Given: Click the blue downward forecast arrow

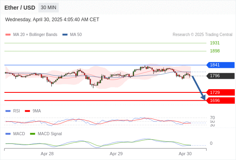Looking at the screenshot, I should [x=199, y=88].
